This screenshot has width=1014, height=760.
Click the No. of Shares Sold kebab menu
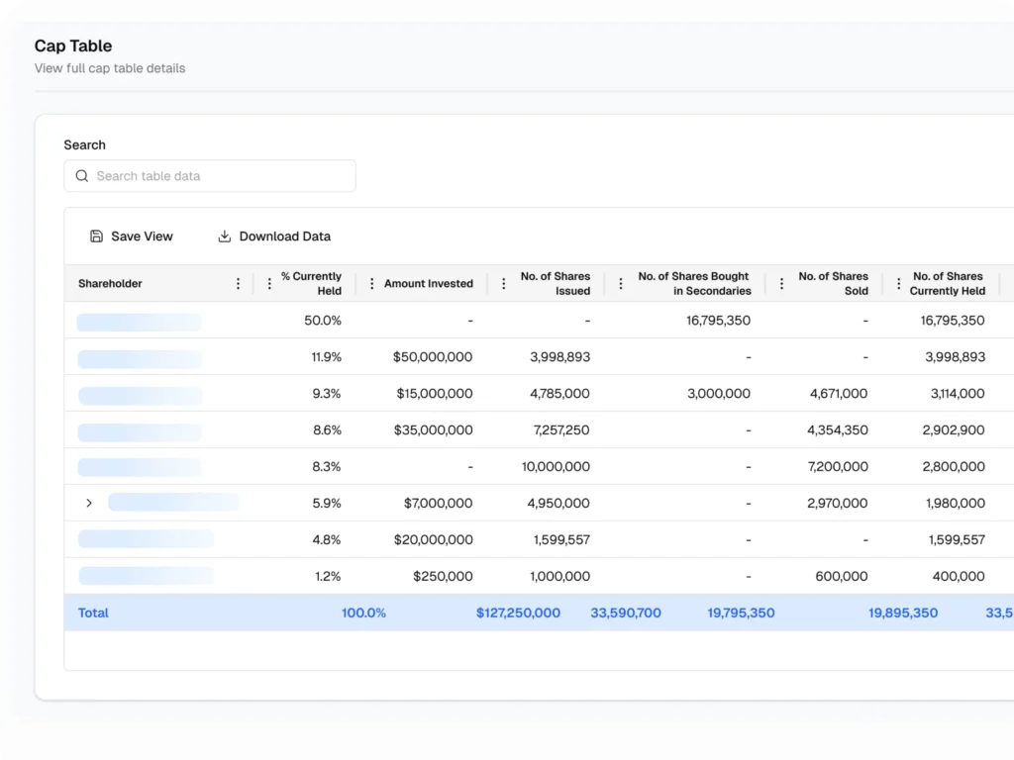point(781,283)
